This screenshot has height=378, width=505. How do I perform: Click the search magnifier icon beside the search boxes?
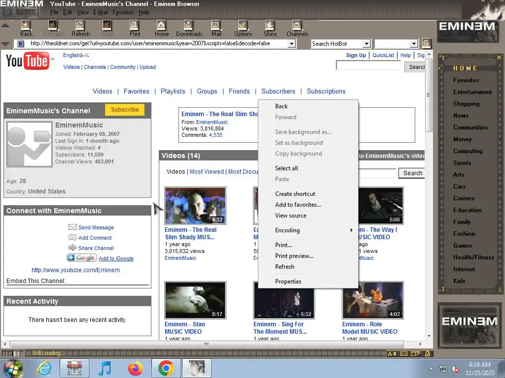(426, 43)
